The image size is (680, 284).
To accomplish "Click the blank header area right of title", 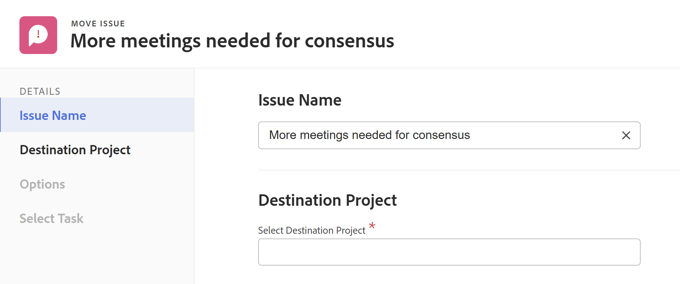I will pyautogui.click(x=540, y=35).
